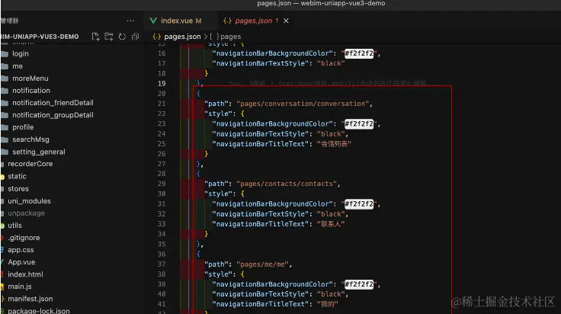Click the "我的" title text value
This screenshot has height=314, width=561.
(327, 304)
